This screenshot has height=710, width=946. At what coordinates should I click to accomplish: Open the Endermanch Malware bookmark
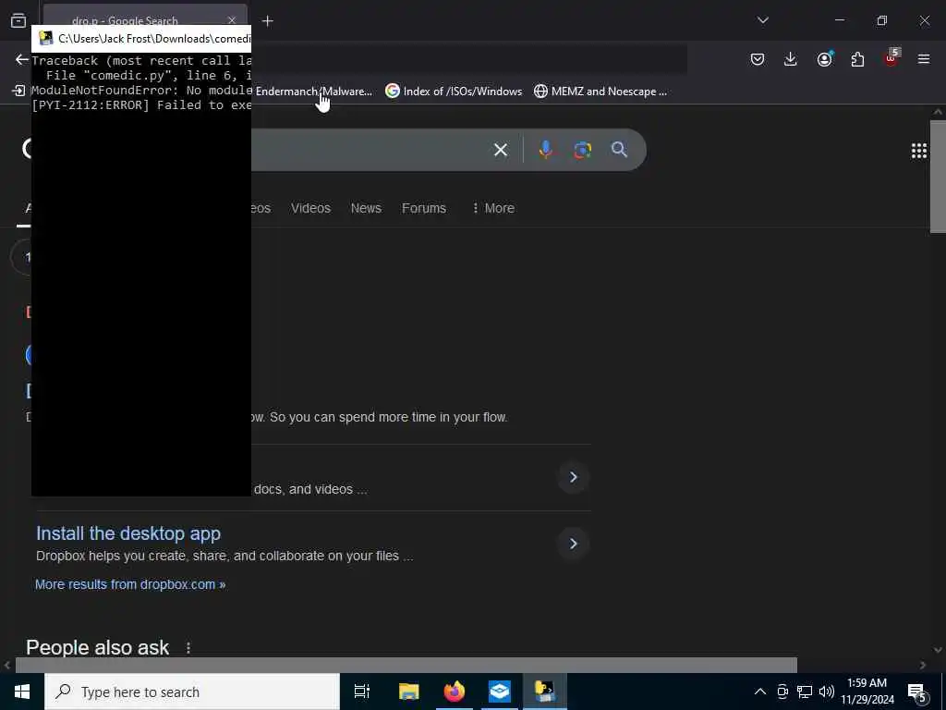314,92
